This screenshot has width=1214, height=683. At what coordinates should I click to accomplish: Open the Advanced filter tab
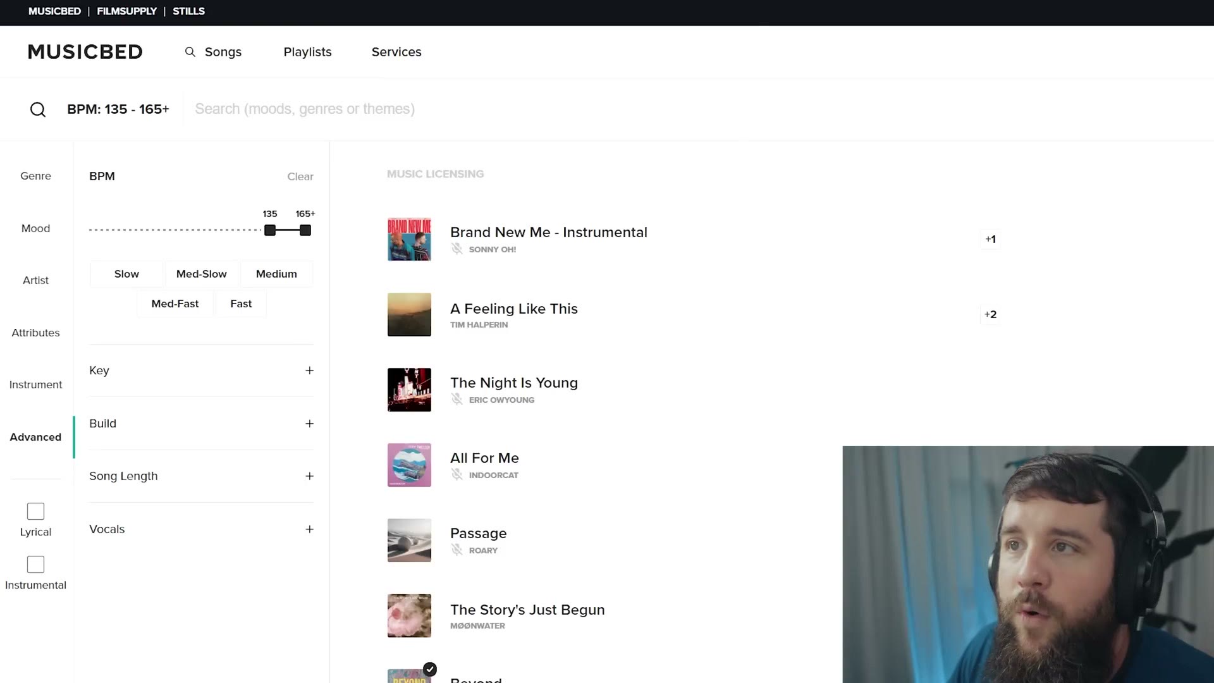[35, 437]
